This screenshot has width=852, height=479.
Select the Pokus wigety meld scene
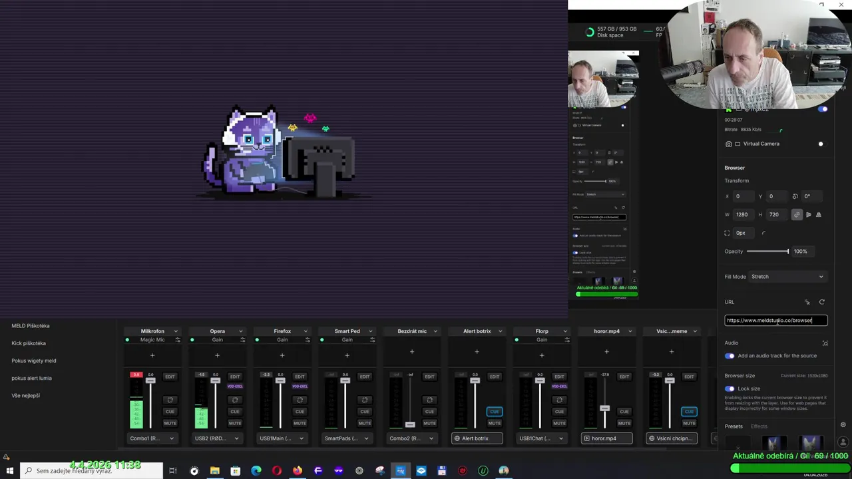(34, 361)
